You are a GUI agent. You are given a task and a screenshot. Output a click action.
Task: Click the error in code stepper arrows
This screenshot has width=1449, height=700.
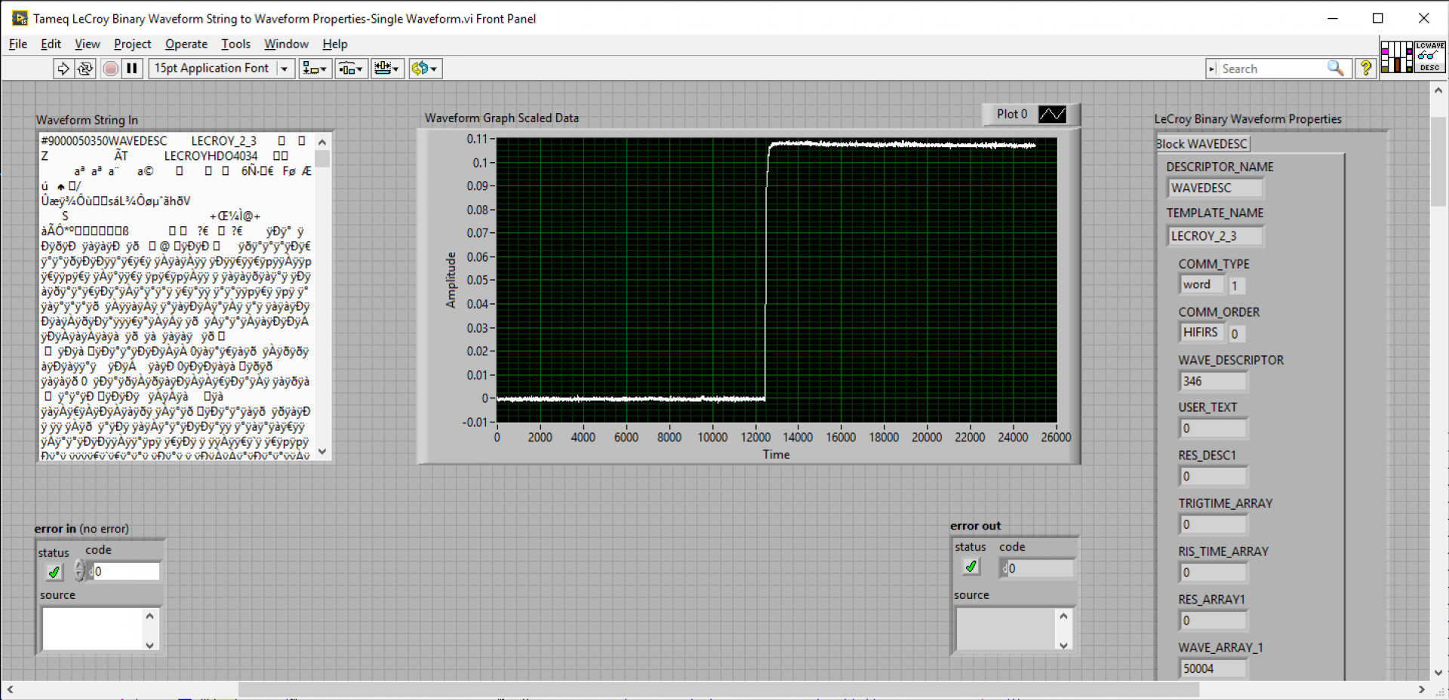(x=80, y=571)
